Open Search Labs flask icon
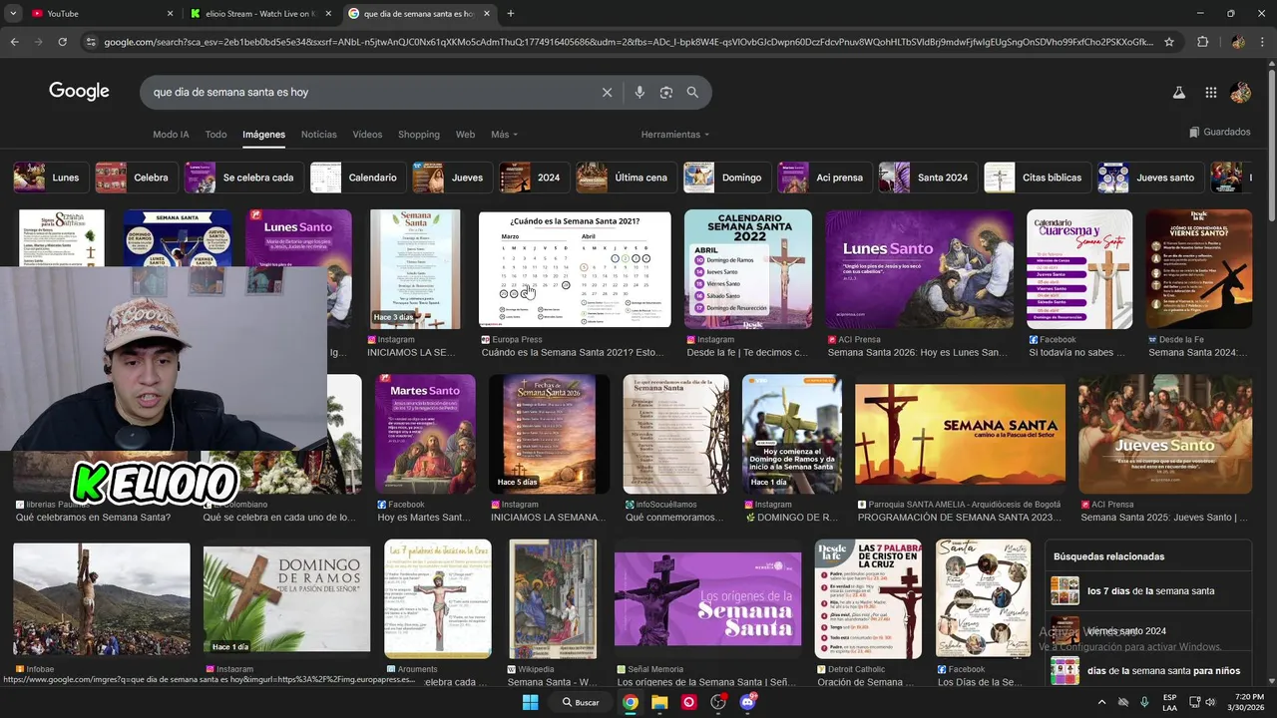Image resolution: width=1277 pixels, height=718 pixels. coord(1178,92)
